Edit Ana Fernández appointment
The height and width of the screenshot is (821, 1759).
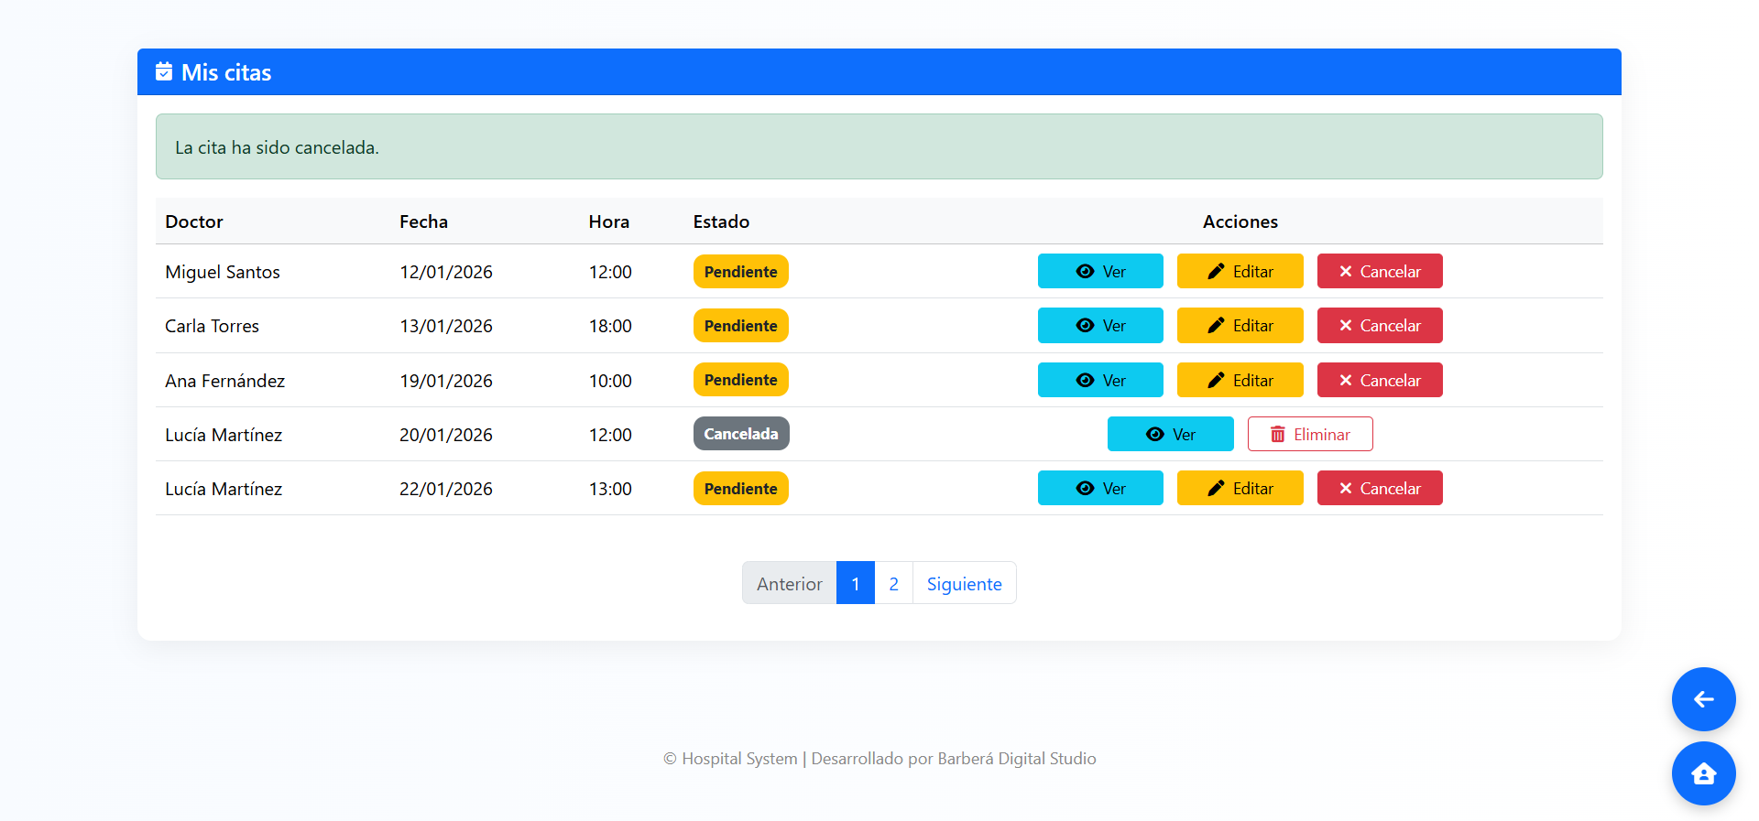point(1240,380)
